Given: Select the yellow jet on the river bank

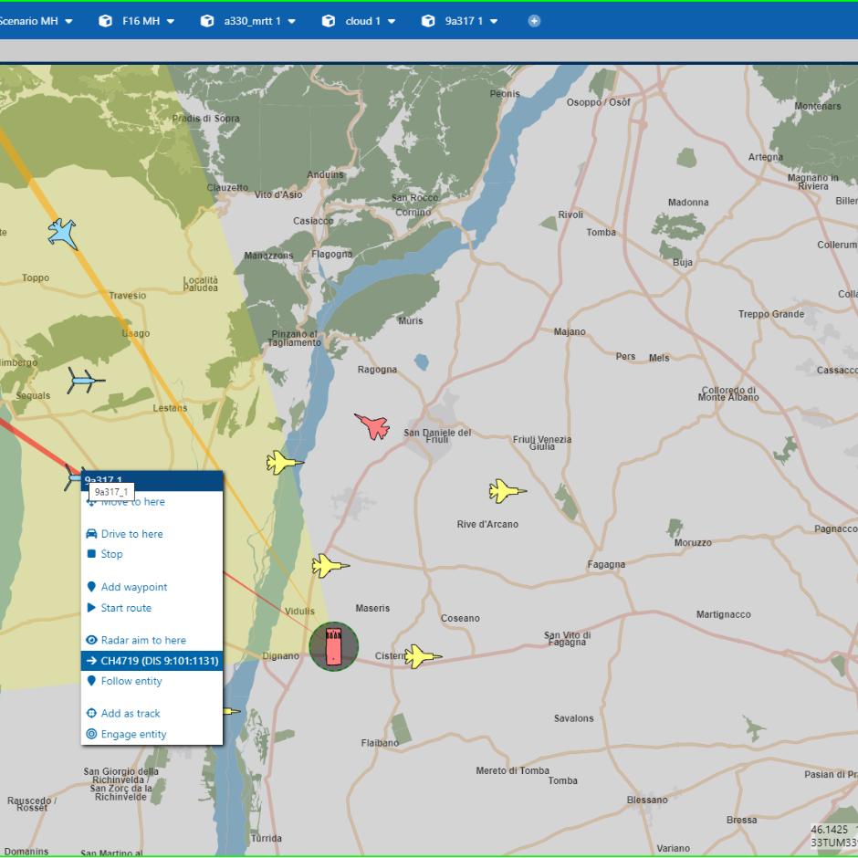Looking at the screenshot, I should [x=284, y=463].
